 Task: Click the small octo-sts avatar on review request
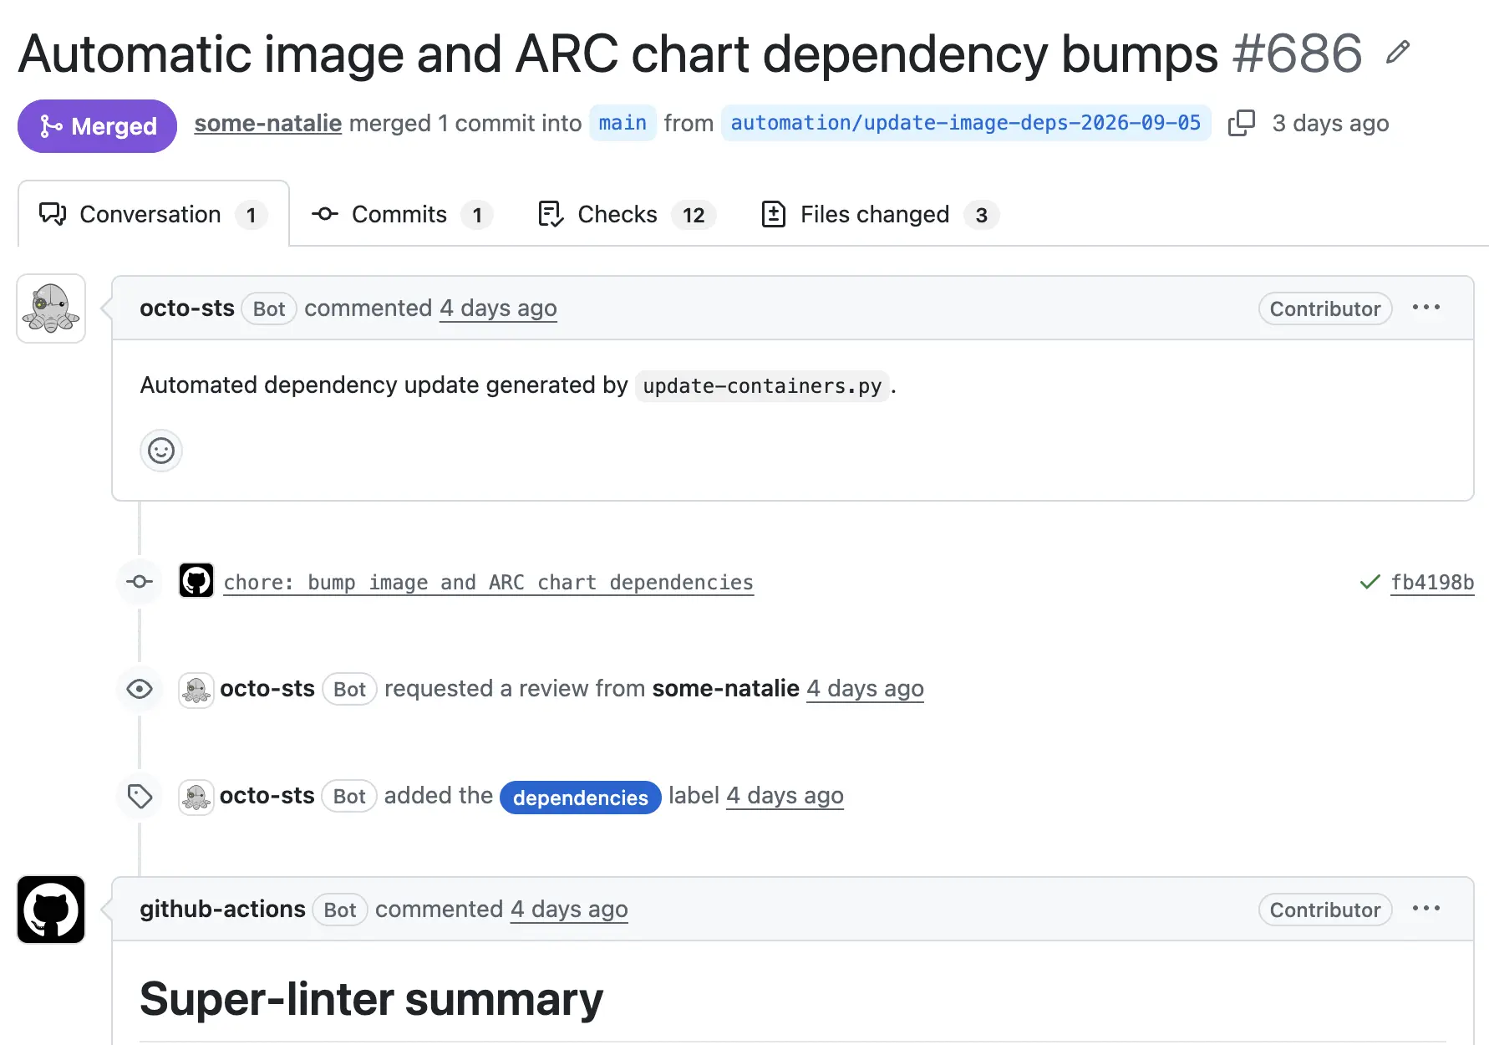coord(196,690)
